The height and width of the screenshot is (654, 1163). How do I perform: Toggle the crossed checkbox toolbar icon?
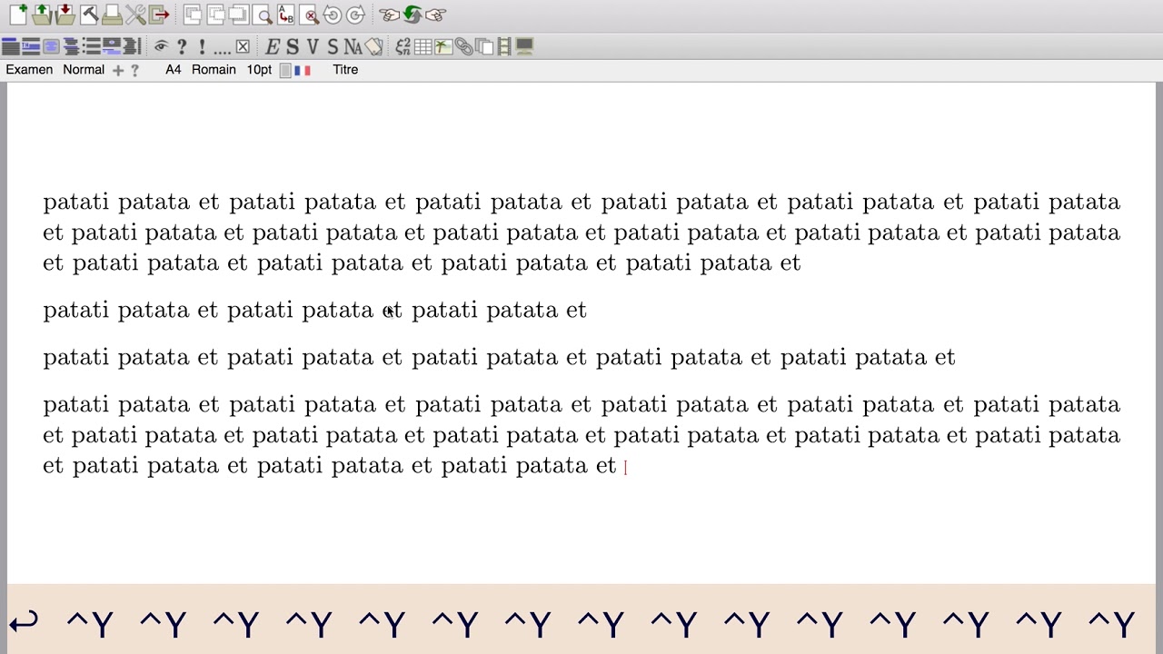coord(243,46)
